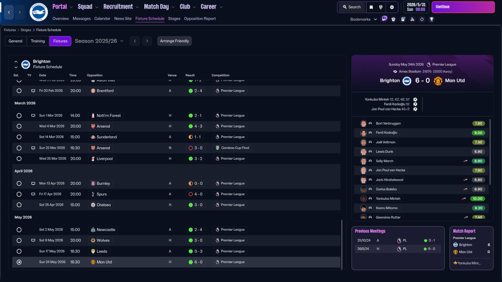Screen dimensions: 502x282
Task: Open the world globe icon in top bar
Action: pos(381,7)
